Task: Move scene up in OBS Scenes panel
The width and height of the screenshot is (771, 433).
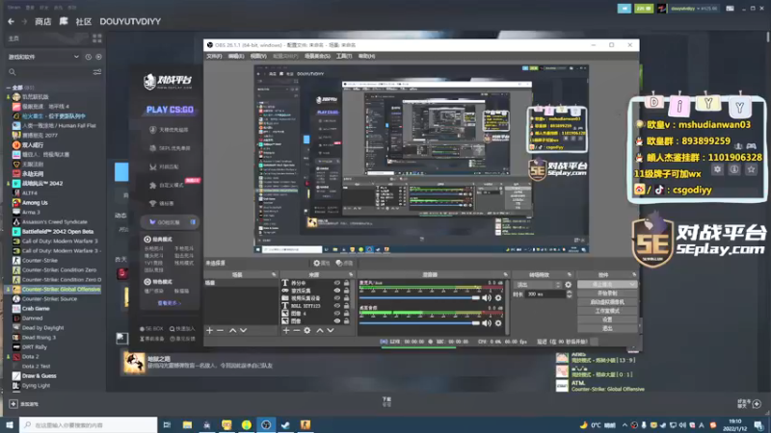Action: [232, 330]
